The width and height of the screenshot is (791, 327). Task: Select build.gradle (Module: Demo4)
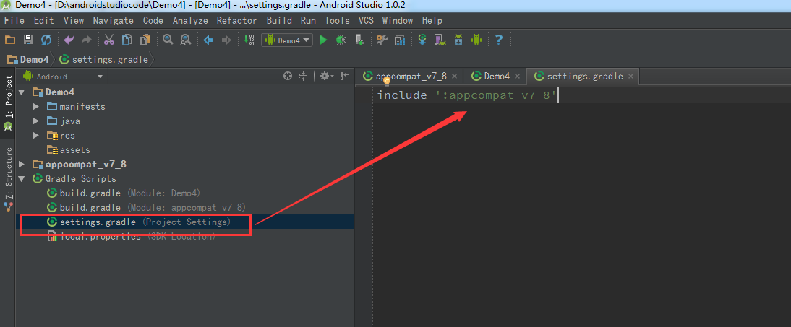tap(124, 193)
